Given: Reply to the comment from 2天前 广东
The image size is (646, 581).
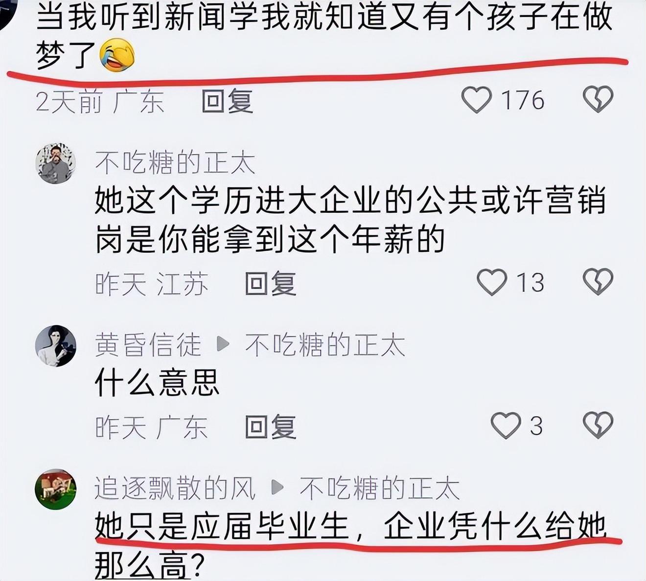Looking at the screenshot, I should coord(228,101).
